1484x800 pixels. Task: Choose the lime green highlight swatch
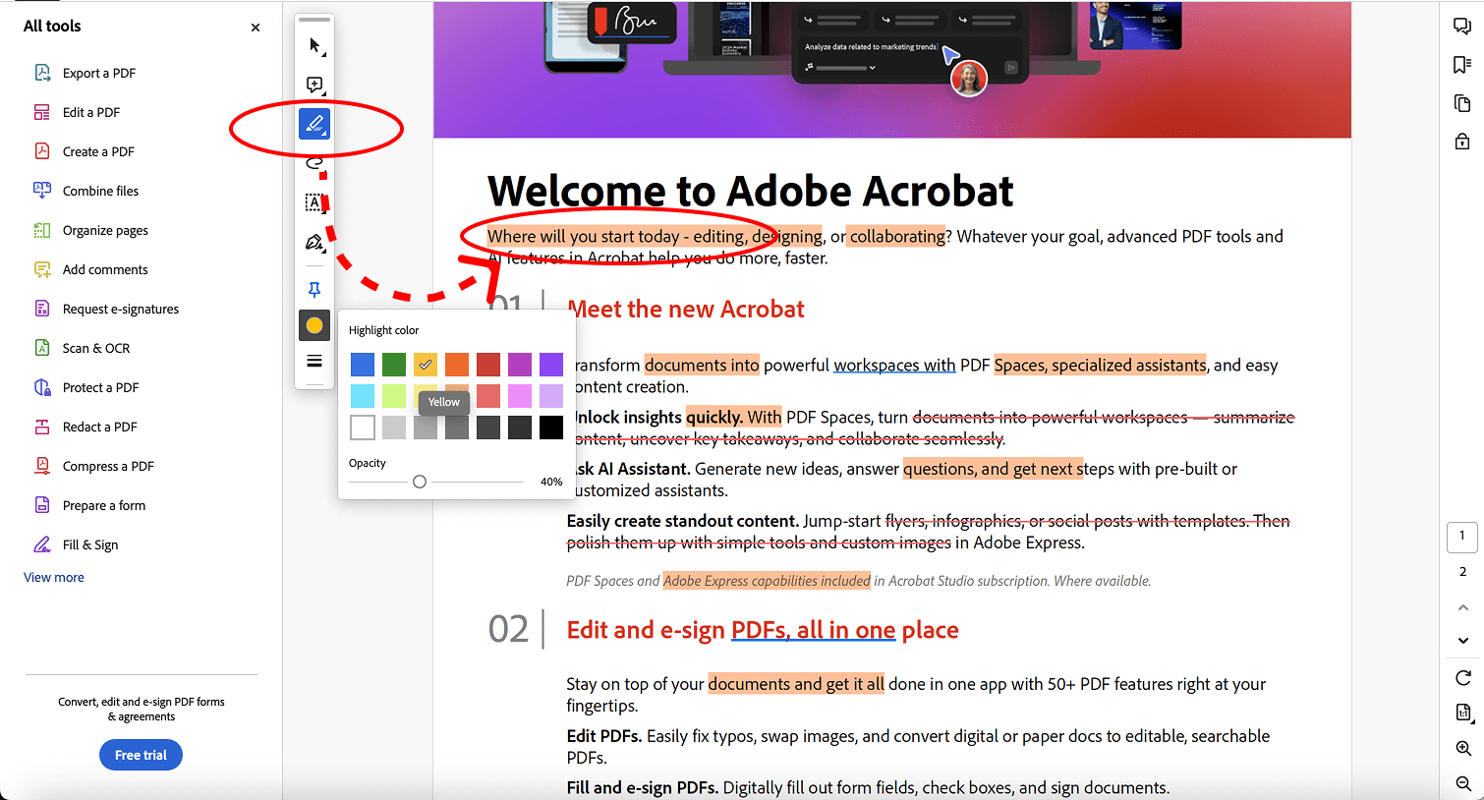[x=394, y=396]
